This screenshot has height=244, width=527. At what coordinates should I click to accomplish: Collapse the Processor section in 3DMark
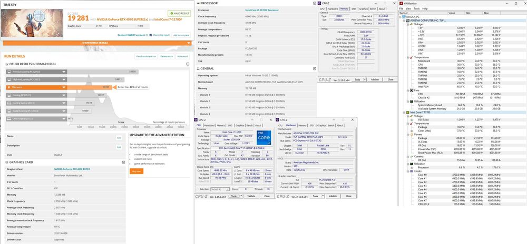pos(315,3)
